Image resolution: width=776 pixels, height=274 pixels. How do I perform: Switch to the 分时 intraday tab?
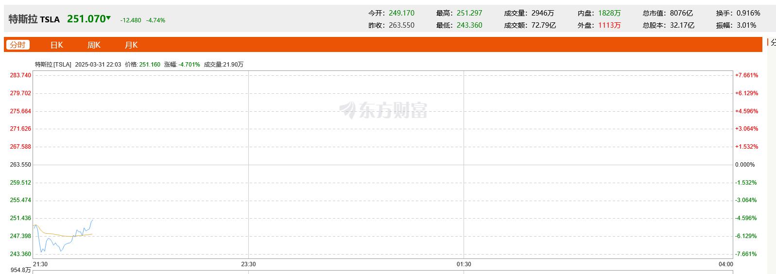pyautogui.click(x=17, y=45)
